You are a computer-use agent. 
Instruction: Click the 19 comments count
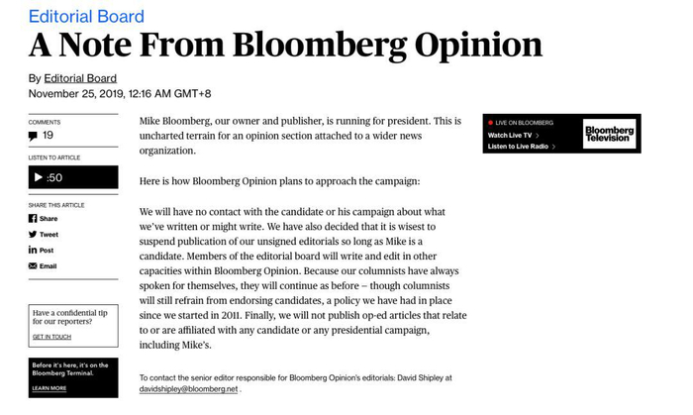49,136
